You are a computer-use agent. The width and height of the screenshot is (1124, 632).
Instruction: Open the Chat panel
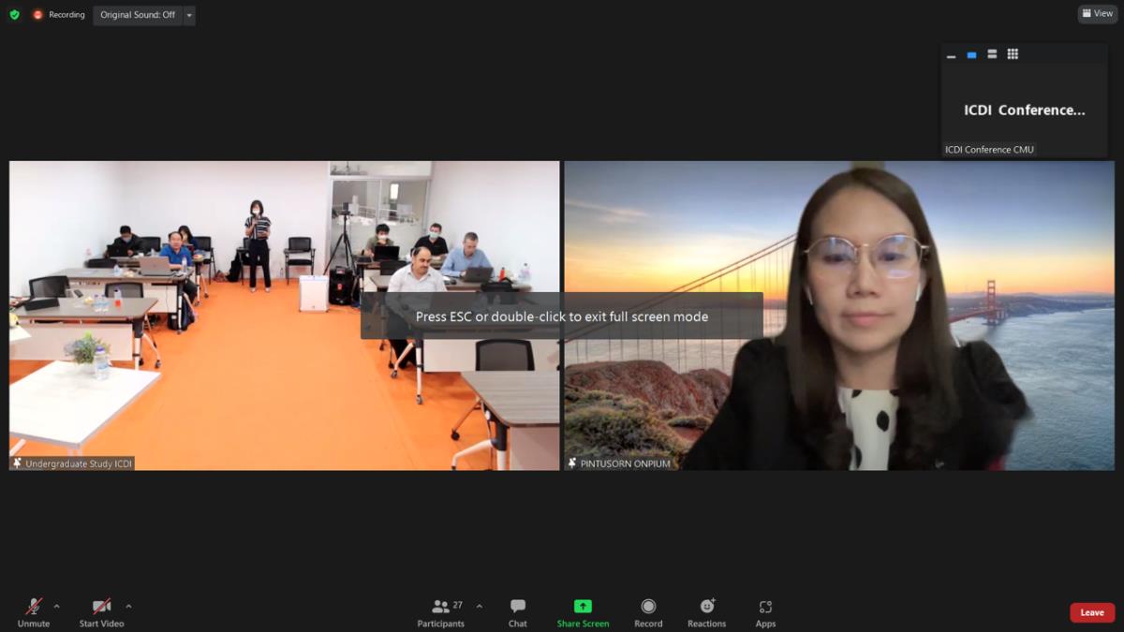pos(518,612)
